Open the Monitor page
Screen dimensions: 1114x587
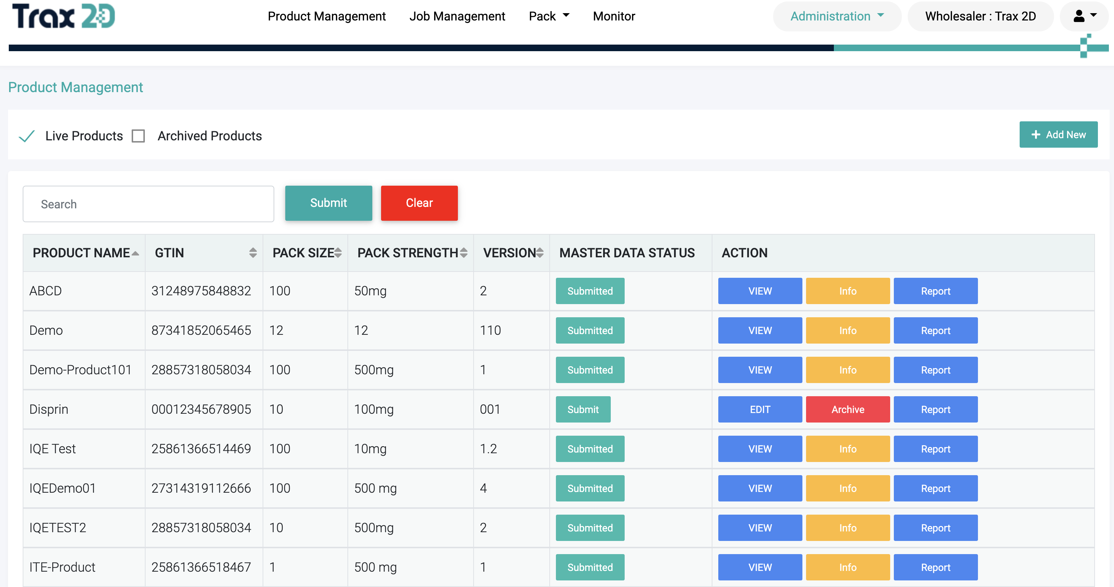614,16
